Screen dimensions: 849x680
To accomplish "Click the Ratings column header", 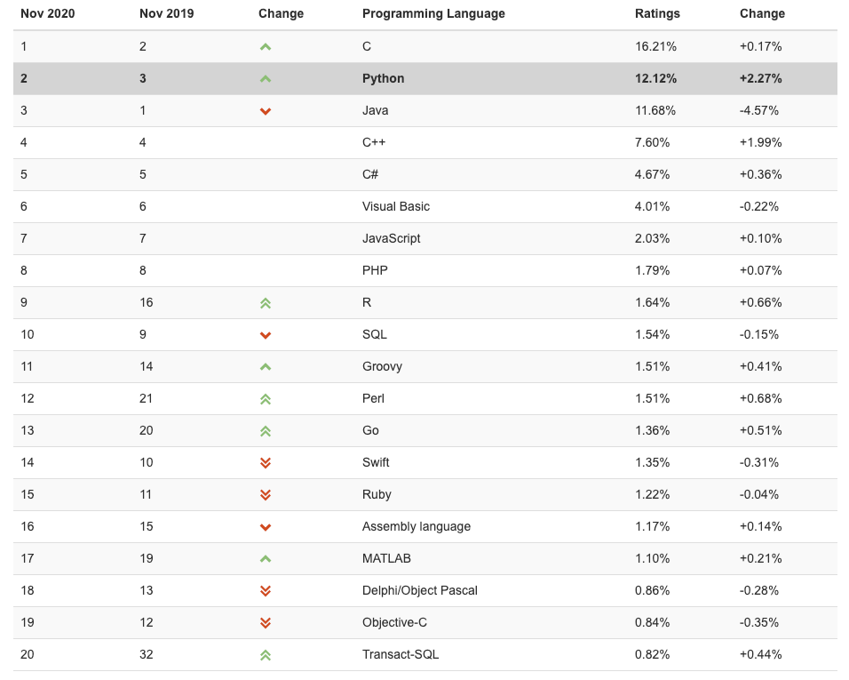I will (657, 13).
